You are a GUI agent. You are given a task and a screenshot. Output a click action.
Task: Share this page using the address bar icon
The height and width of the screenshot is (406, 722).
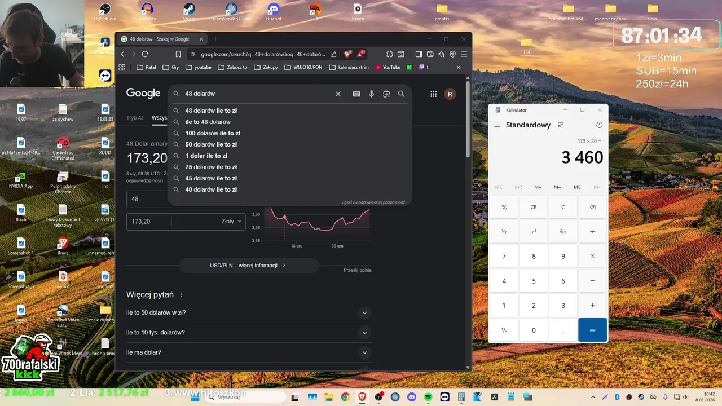333,54
